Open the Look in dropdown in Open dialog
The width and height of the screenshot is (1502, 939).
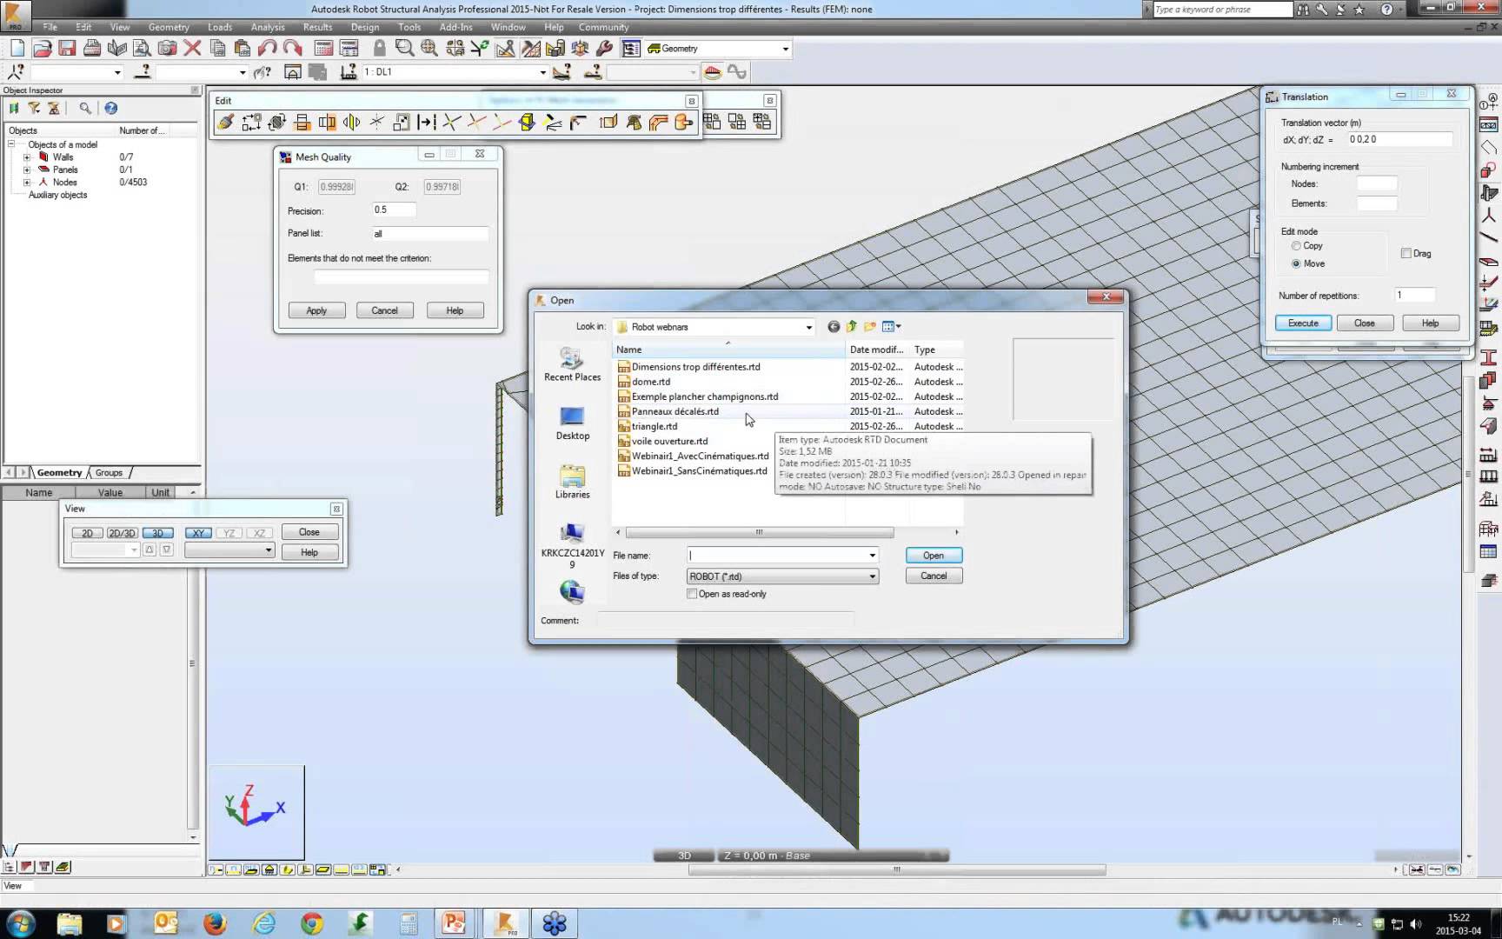pos(808,326)
